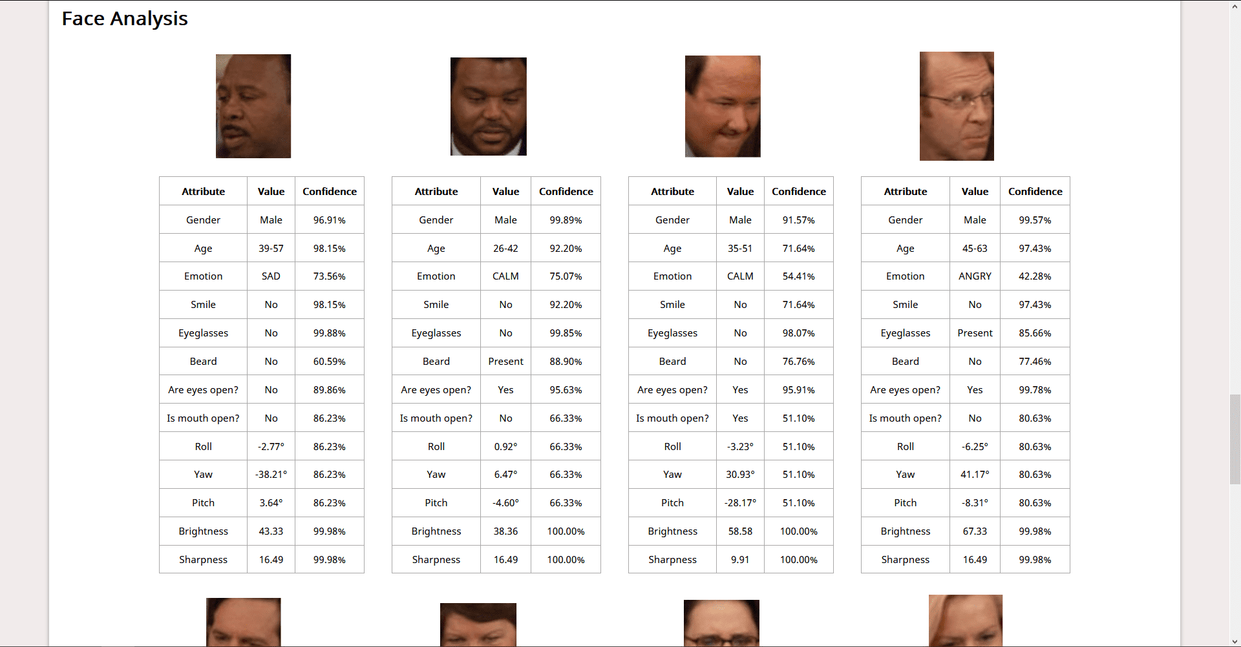
Task: Click the 41.17° yaw value cell
Action: tap(975, 475)
